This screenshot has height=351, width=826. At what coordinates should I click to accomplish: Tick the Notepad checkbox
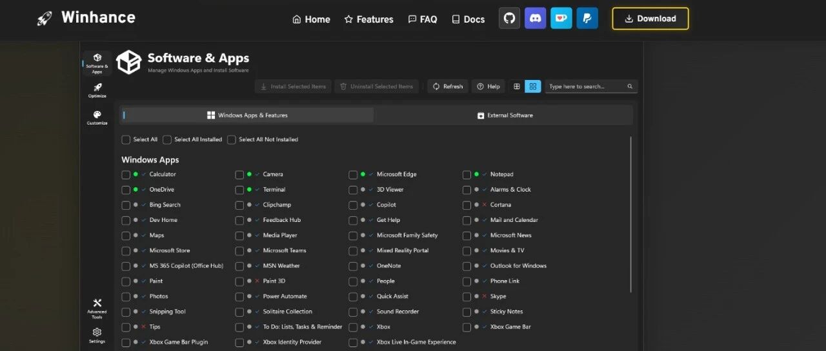click(467, 175)
